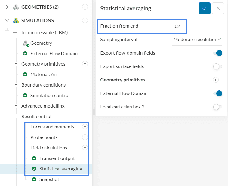Open the Snapshot result control item
This screenshot has width=228, height=186.
pyautogui.click(x=49, y=179)
